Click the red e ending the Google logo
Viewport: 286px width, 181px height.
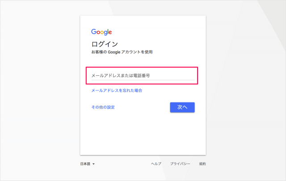(x=110, y=33)
